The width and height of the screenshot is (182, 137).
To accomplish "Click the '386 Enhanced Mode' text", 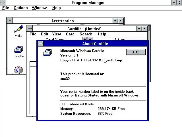I will point(77,104).
